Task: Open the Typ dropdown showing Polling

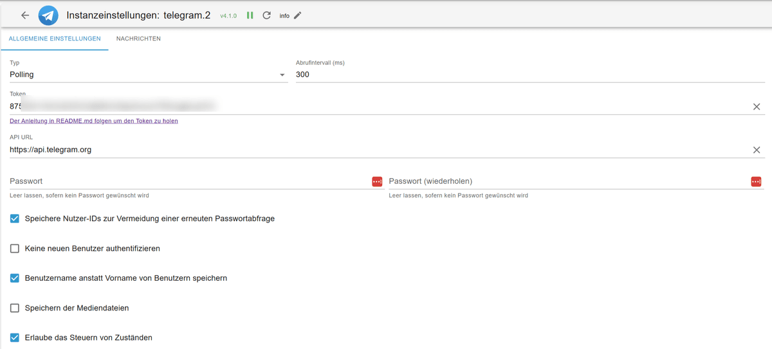Action: coord(148,75)
